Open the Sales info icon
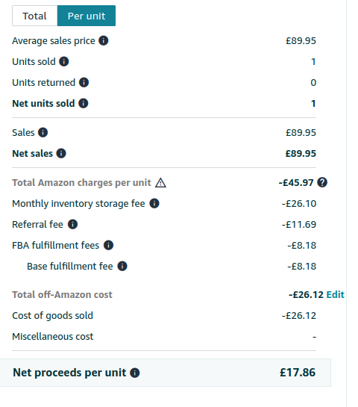Screen dimensions: 358x407 click(43, 132)
